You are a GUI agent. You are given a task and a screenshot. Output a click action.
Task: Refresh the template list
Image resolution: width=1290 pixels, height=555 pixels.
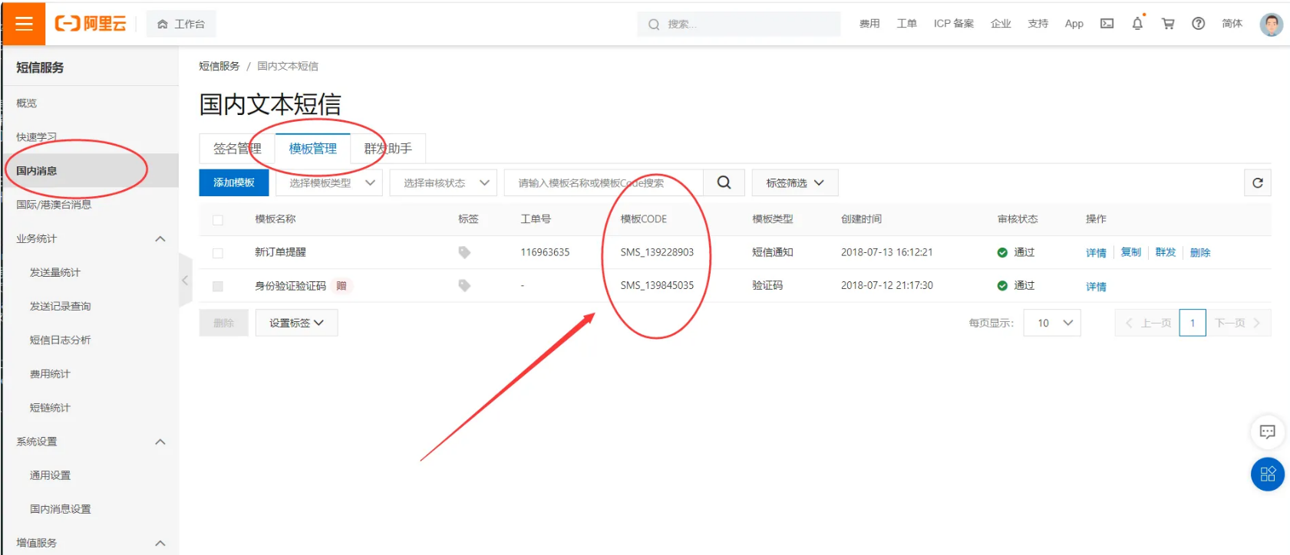point(1257,182)
